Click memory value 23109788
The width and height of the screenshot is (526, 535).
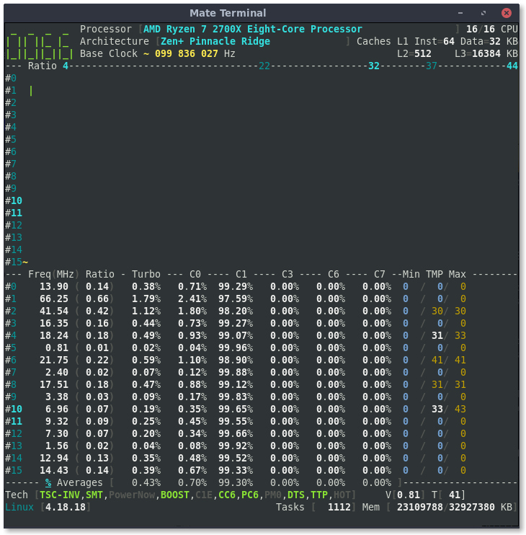(419, 508)
